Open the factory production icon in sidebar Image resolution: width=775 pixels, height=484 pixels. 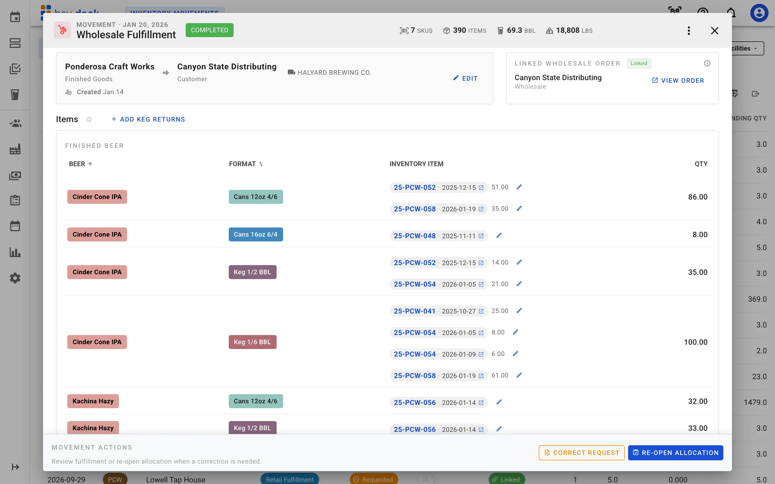tap(15, 149)
